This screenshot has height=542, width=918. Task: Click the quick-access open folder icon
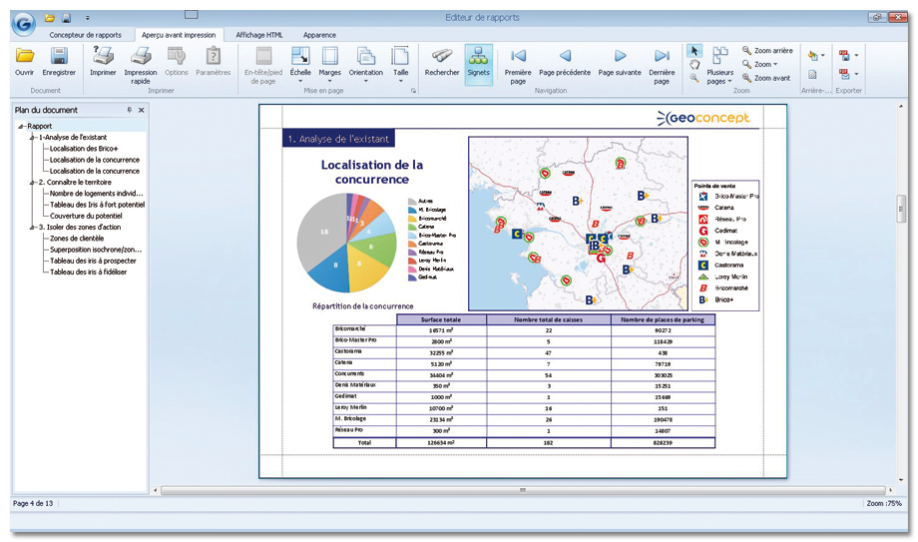pos(50,18)
